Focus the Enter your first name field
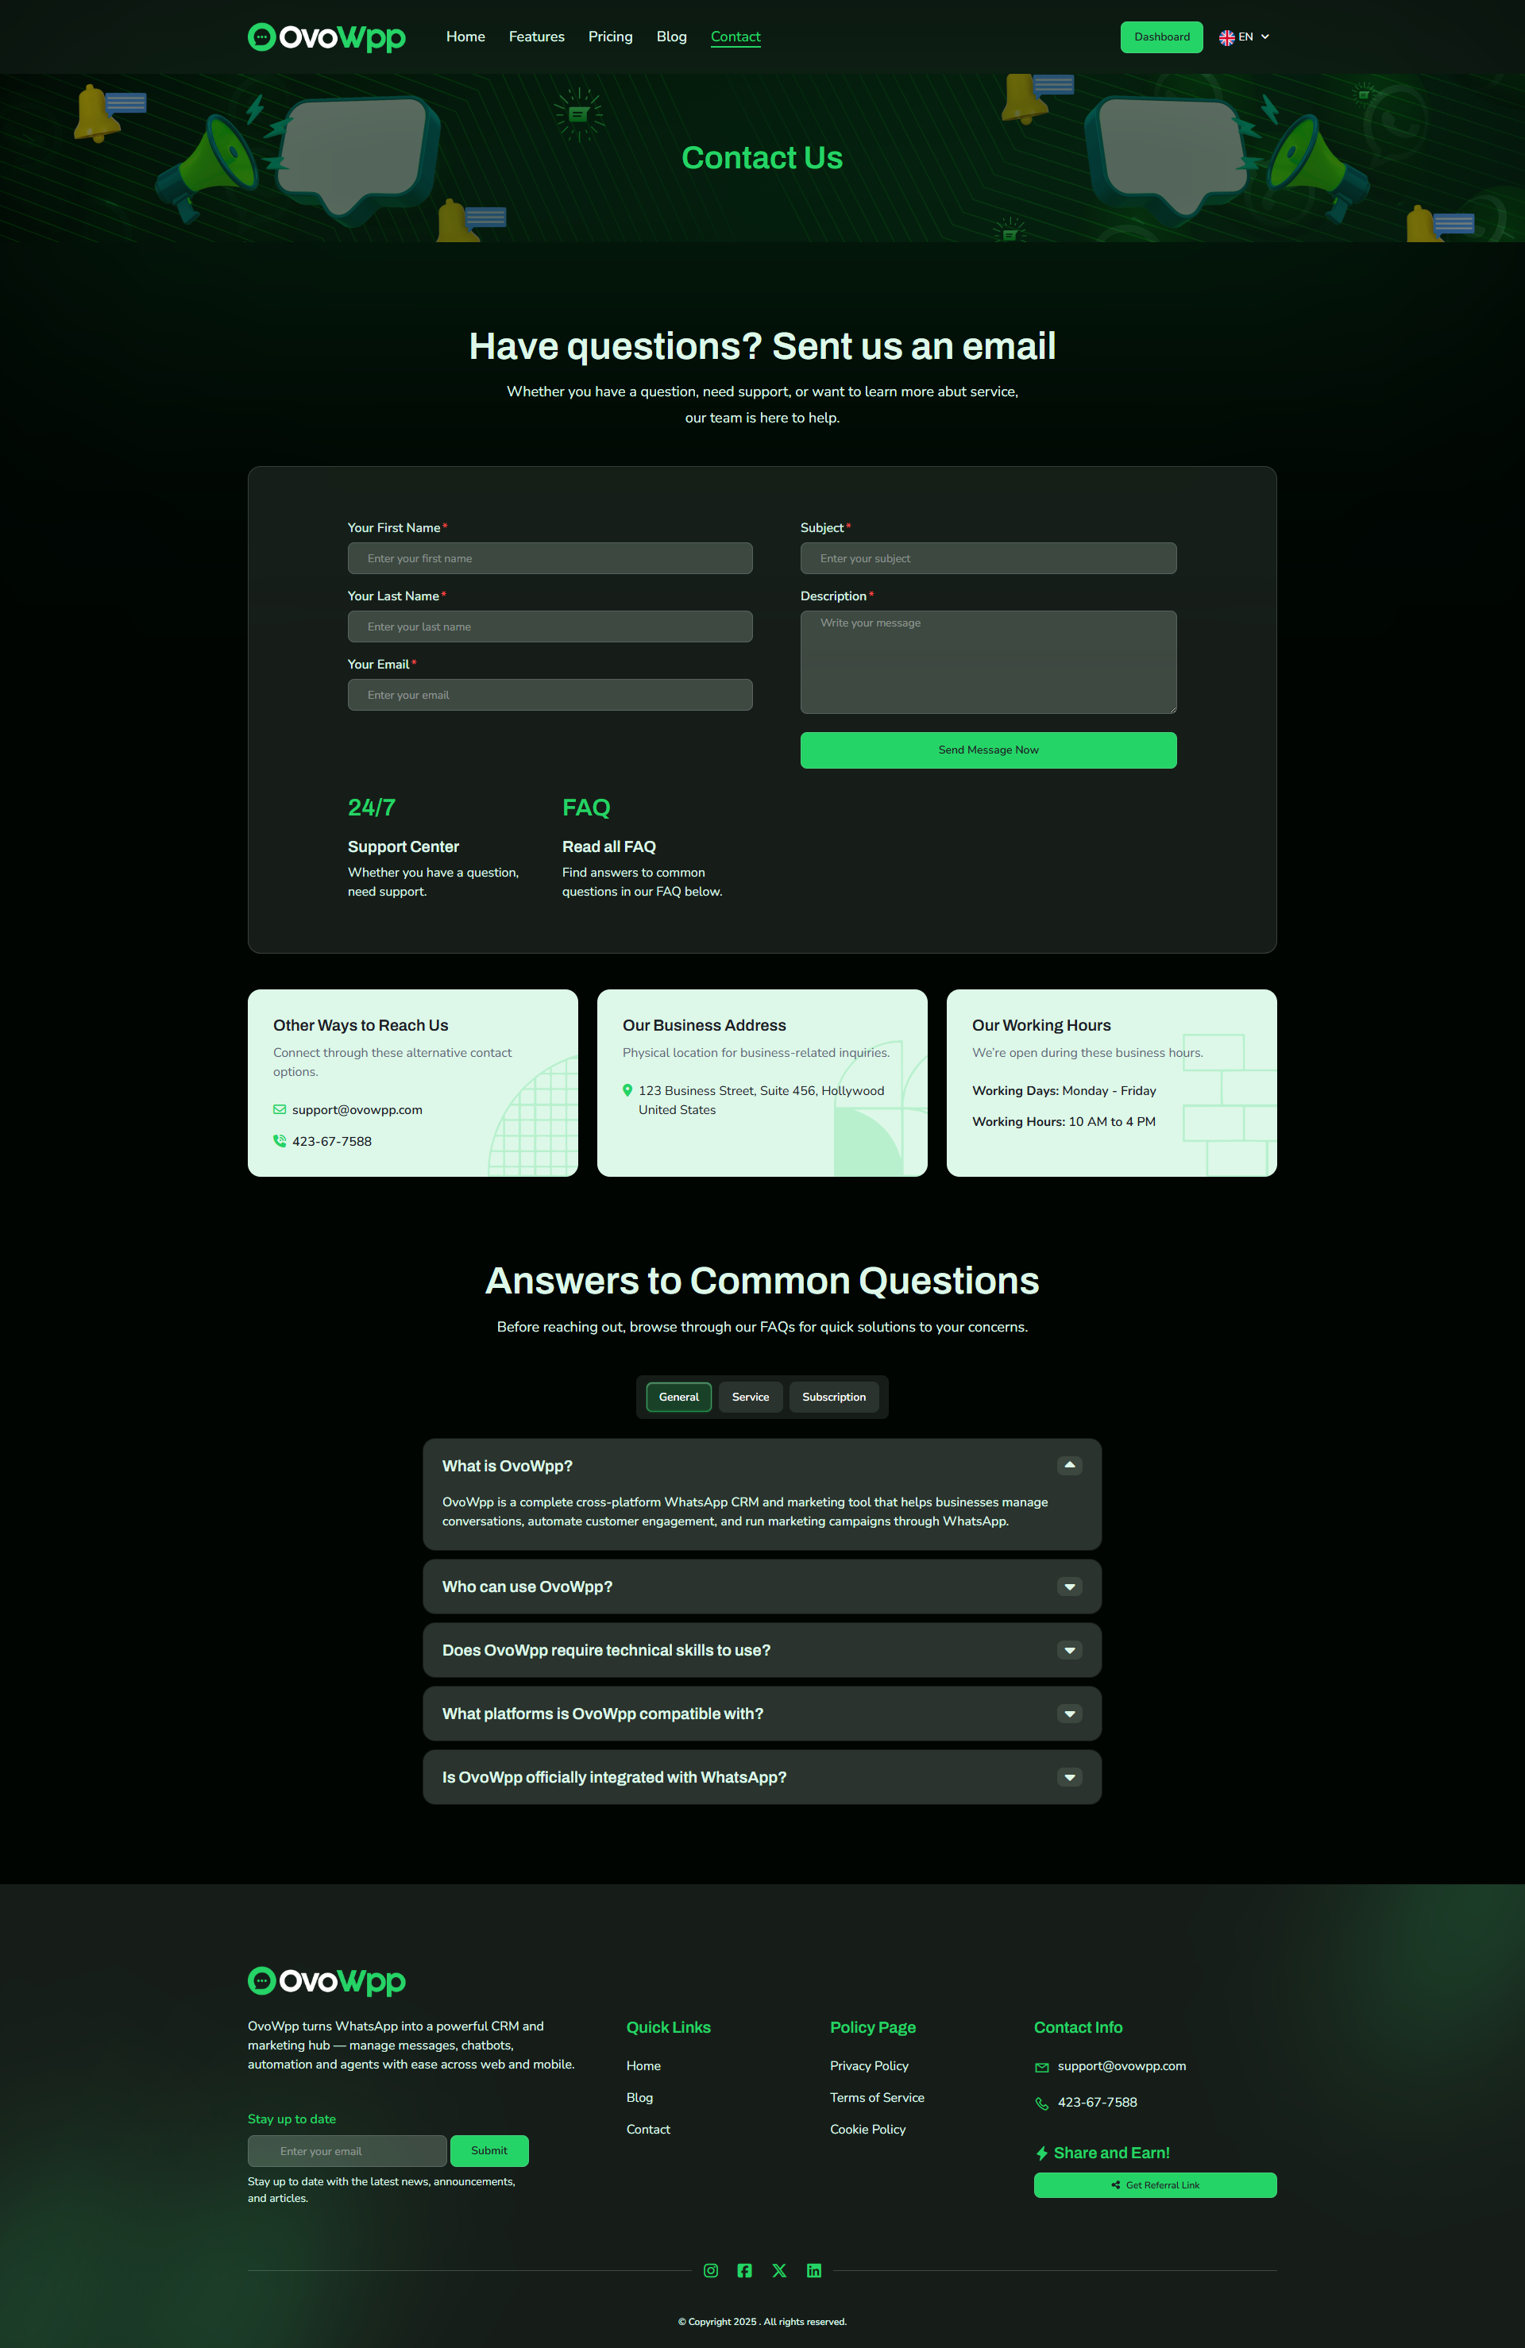1525x2348 pixels. pos(550,558)
